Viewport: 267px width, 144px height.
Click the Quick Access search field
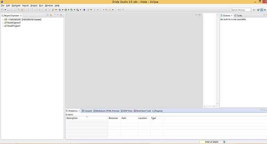click(241, 10)
